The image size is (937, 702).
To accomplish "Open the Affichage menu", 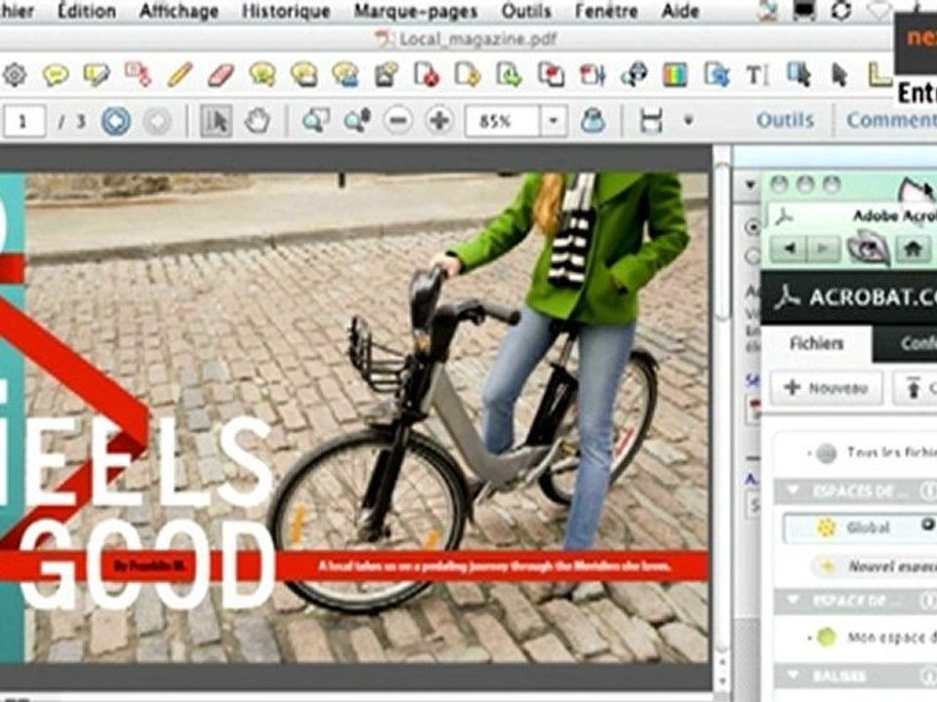I will (x=180, y=11).
